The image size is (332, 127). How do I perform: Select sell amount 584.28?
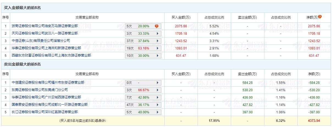pyautogui.click(x=247, y=83)
